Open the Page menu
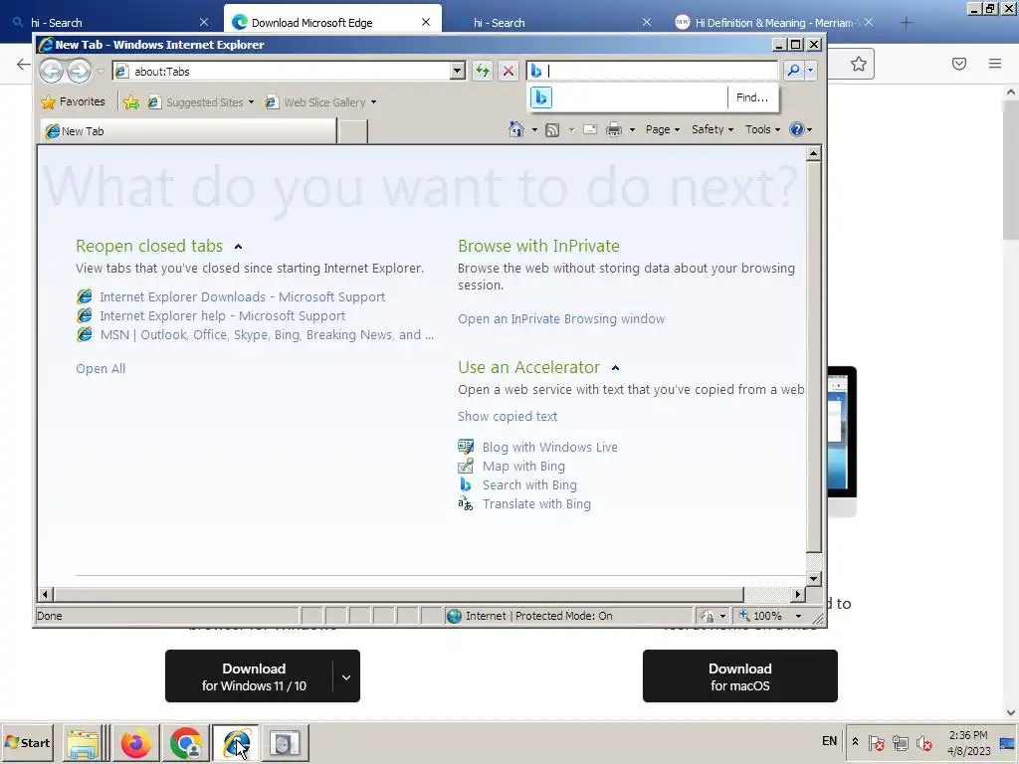This screenshot has height=764, width=1019. (x=662, y=129)
